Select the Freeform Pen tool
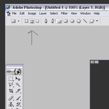109x109 pixels. point(53,21)
